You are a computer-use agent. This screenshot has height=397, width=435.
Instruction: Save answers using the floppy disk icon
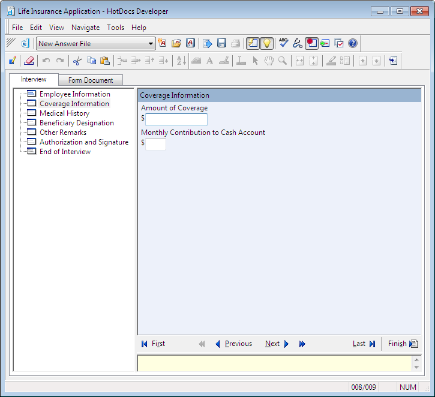[221, 43]
